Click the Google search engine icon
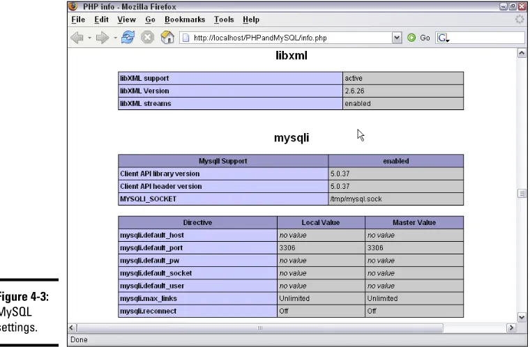The width and height of the screenshot is (530, 347). click(x=443, y=38)
